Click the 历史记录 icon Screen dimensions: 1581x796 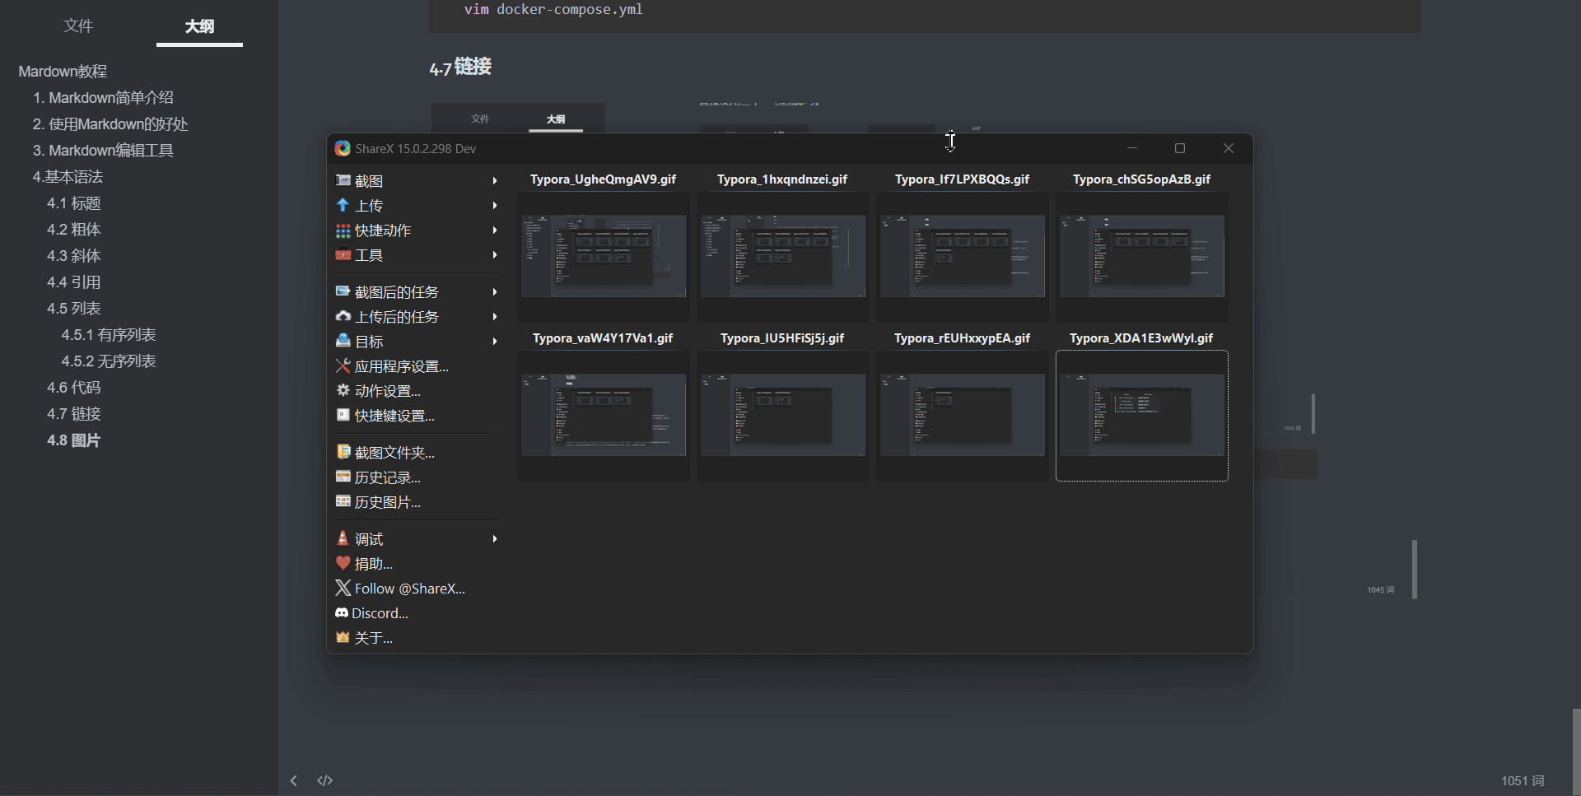(343, 477)
